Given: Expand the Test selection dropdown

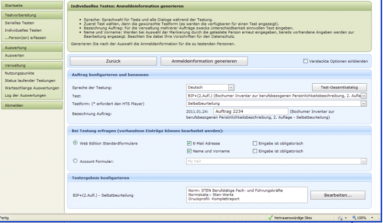Looking at the screenshot, I should (x=363, y=96).
